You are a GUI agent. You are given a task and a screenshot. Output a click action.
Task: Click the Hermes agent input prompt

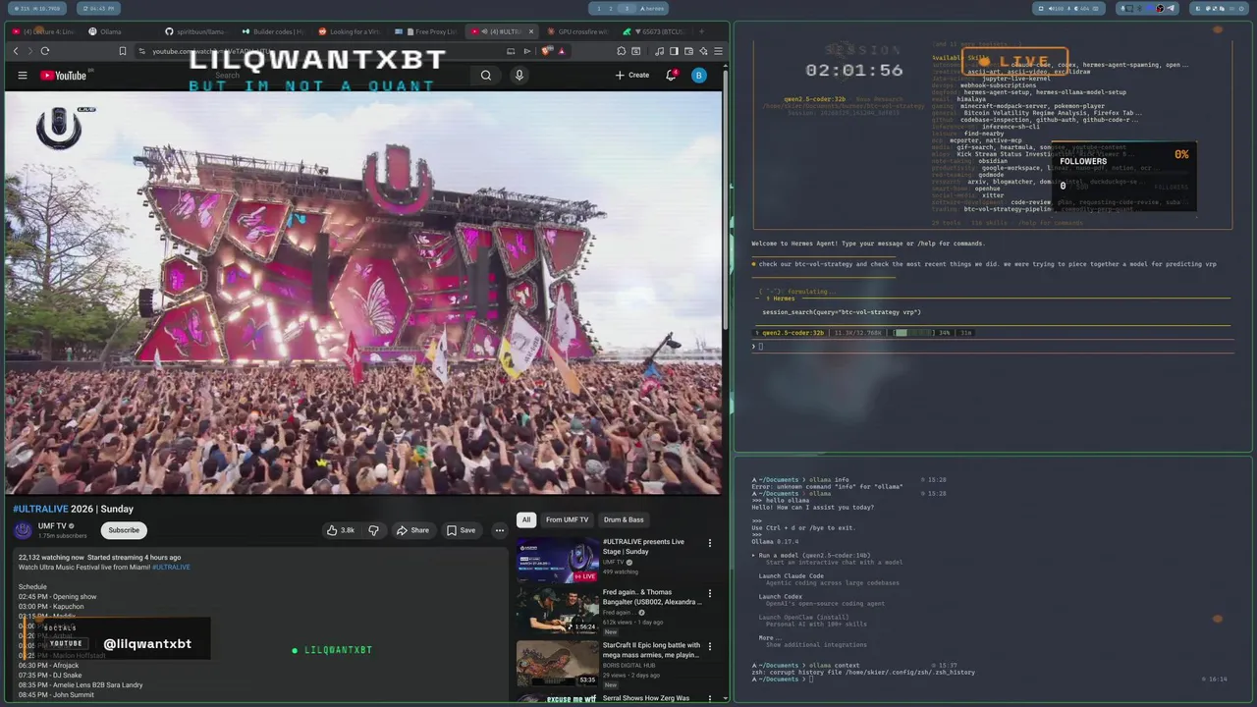992,347
